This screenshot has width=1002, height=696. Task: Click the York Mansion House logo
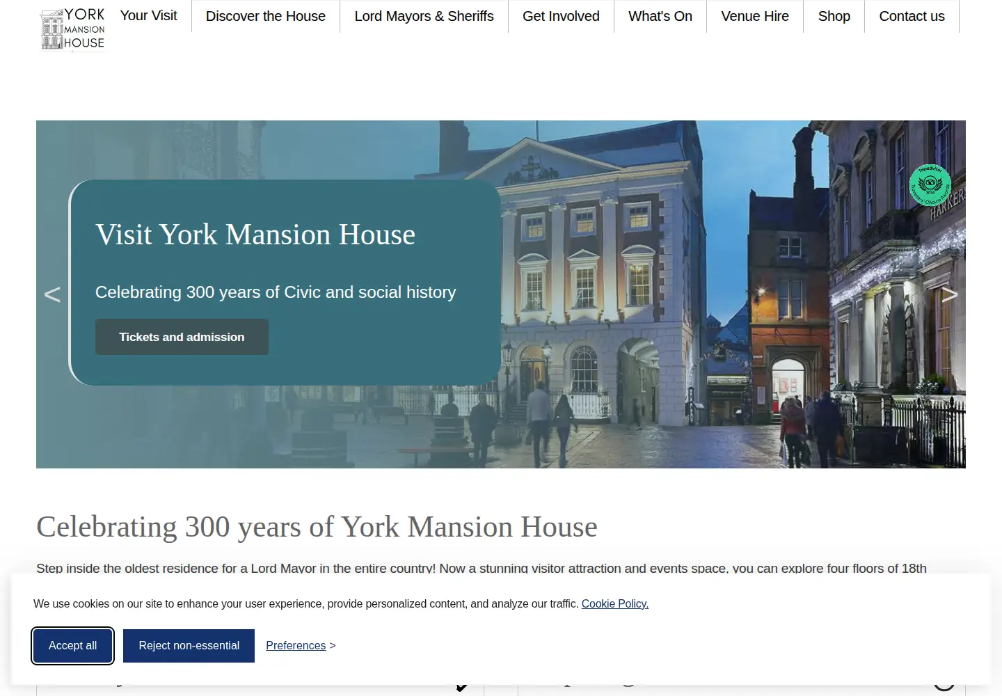pyautogui.click(x=72, y=29)
